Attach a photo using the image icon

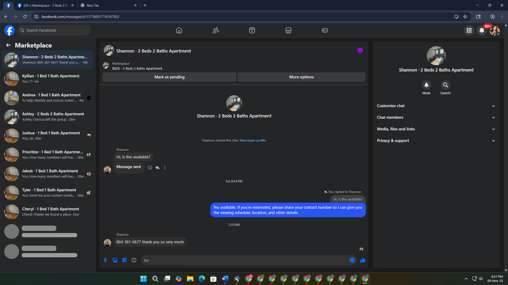115,260
